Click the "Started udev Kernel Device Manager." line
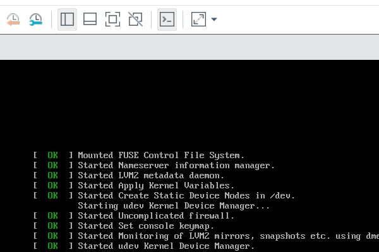The height and width of the screenshot is (252, 379). (165, 246)
